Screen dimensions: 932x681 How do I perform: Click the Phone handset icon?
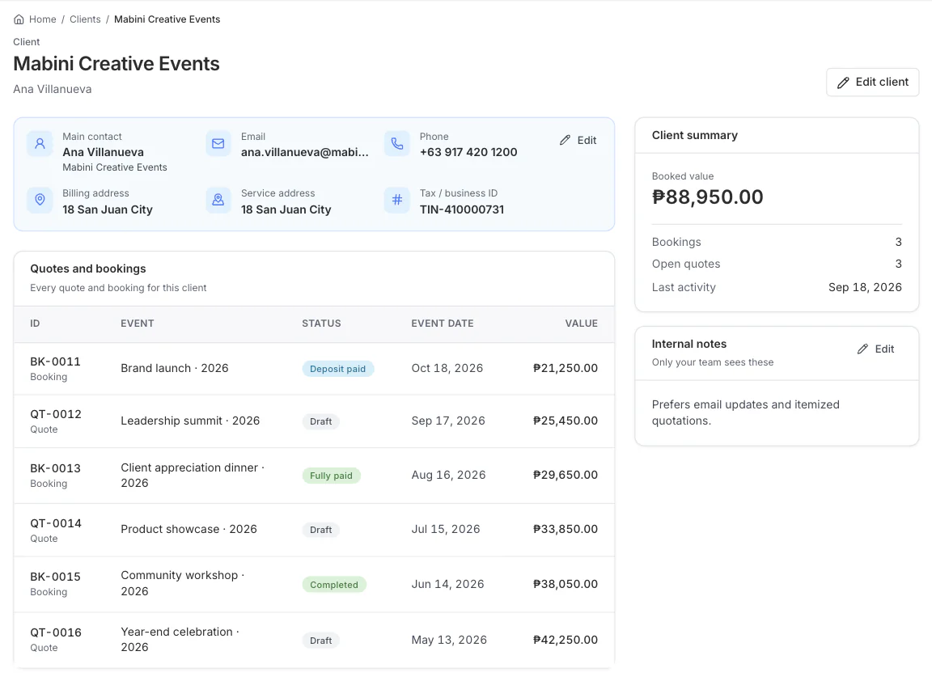397,144
